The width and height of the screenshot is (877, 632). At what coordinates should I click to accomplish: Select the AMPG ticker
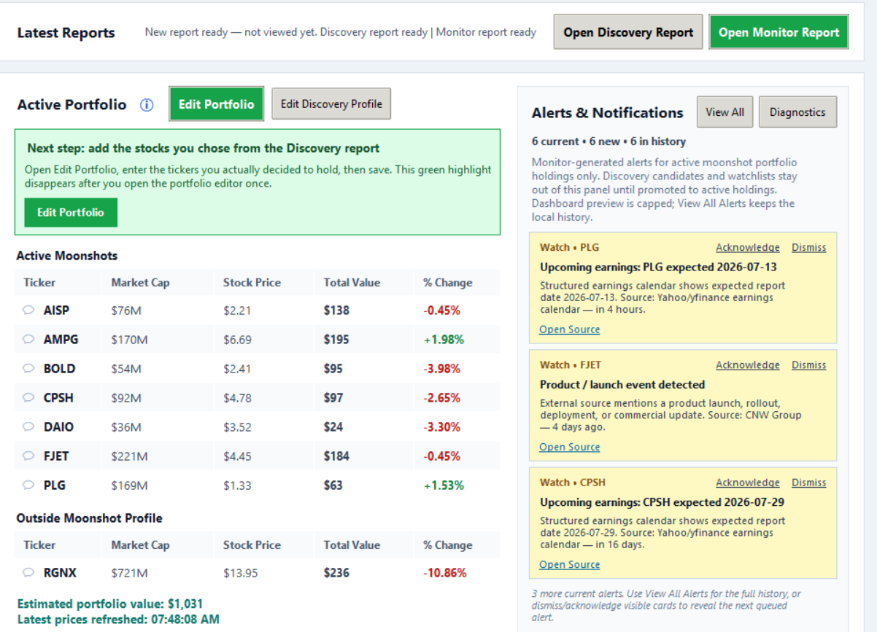point(61,340)
